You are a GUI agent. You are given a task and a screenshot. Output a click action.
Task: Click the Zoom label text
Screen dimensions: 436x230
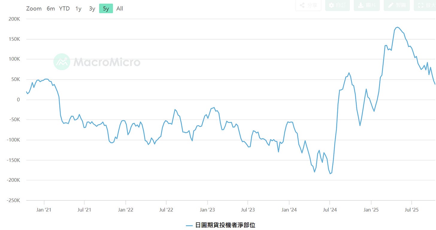[x=34, y=9]
